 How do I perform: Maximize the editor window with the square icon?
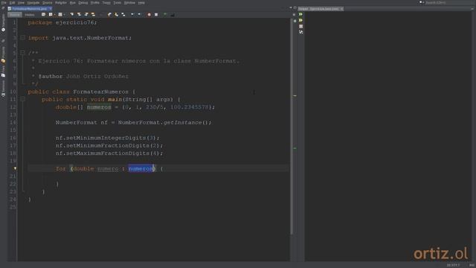coord(295,7)
